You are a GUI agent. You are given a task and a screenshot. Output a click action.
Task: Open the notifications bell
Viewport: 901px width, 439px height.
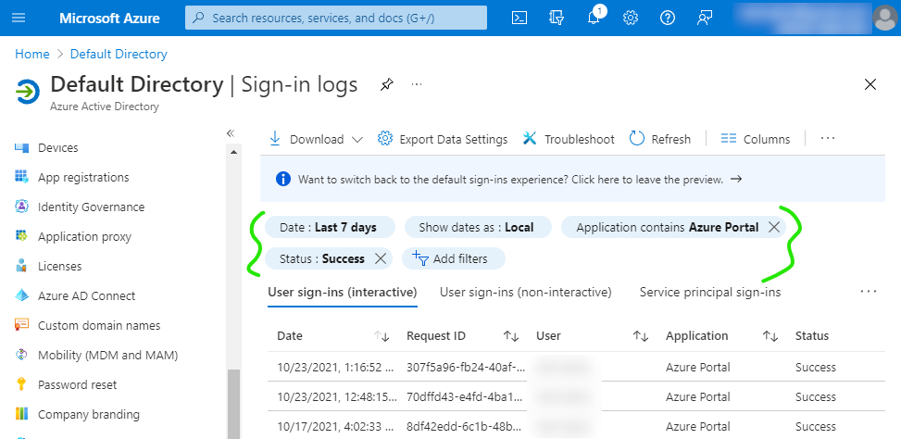pyautogui.click(x=594, y=18)
